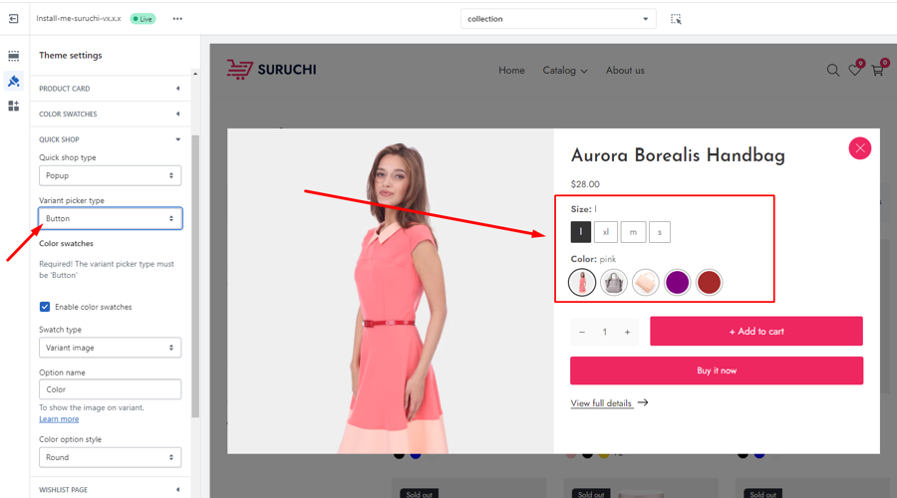
Task: Click the inspector selection tool icon
Action: click(676, 19)
